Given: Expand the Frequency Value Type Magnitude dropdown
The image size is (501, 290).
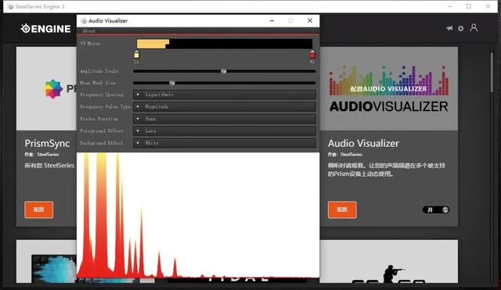Looking at the screenshot, I should click(x=225, y=106).
